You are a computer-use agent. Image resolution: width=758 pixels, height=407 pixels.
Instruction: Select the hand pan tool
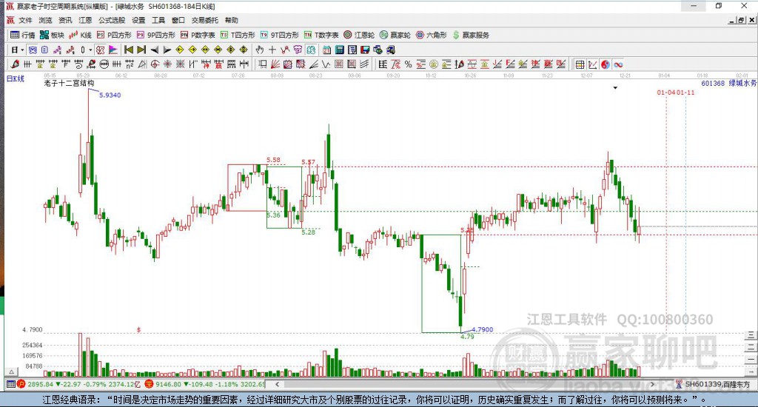click(x=260, y=50)
